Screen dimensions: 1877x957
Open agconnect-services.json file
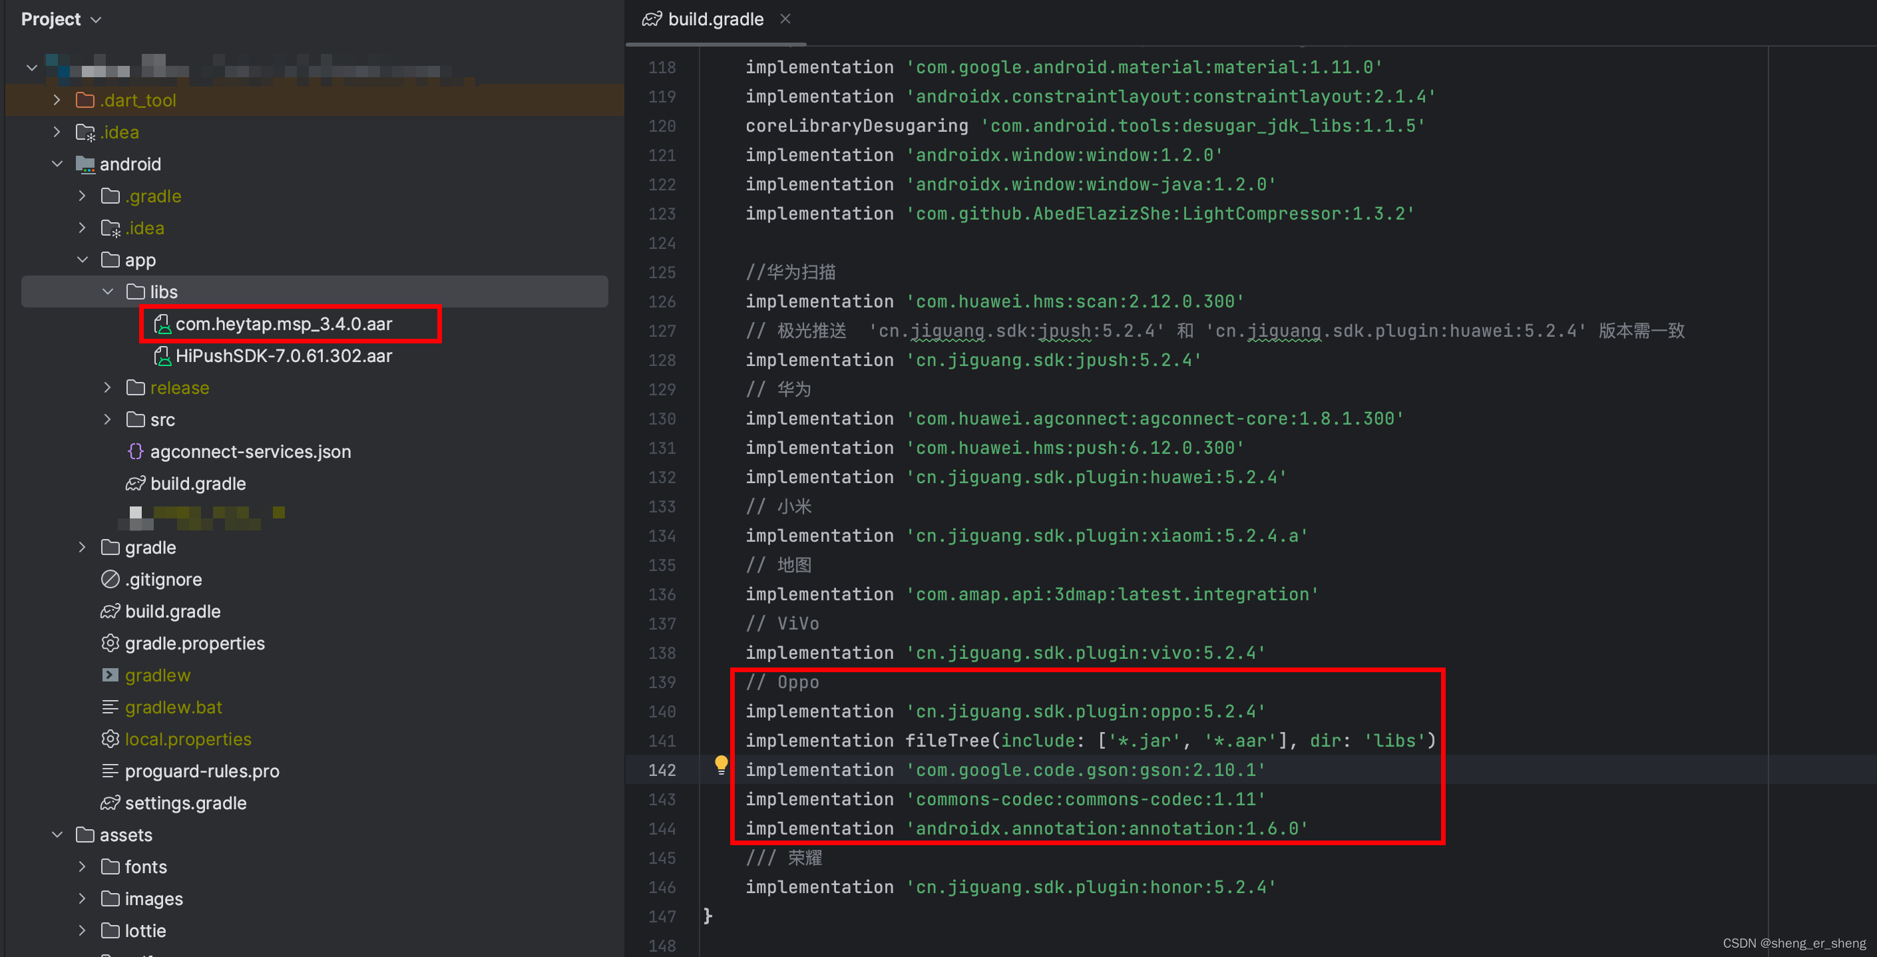tap(250, 451)
